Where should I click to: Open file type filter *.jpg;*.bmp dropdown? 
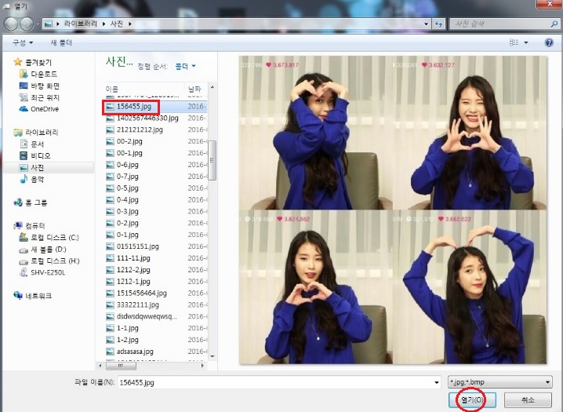pyautogui.click(x=499, y=382)
